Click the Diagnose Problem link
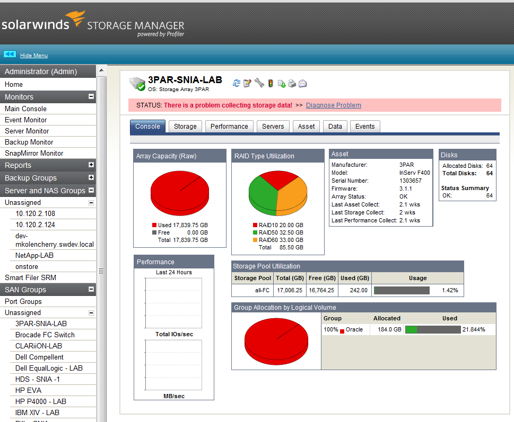Viewport: 514px width, 422px height. pos(333,105)
